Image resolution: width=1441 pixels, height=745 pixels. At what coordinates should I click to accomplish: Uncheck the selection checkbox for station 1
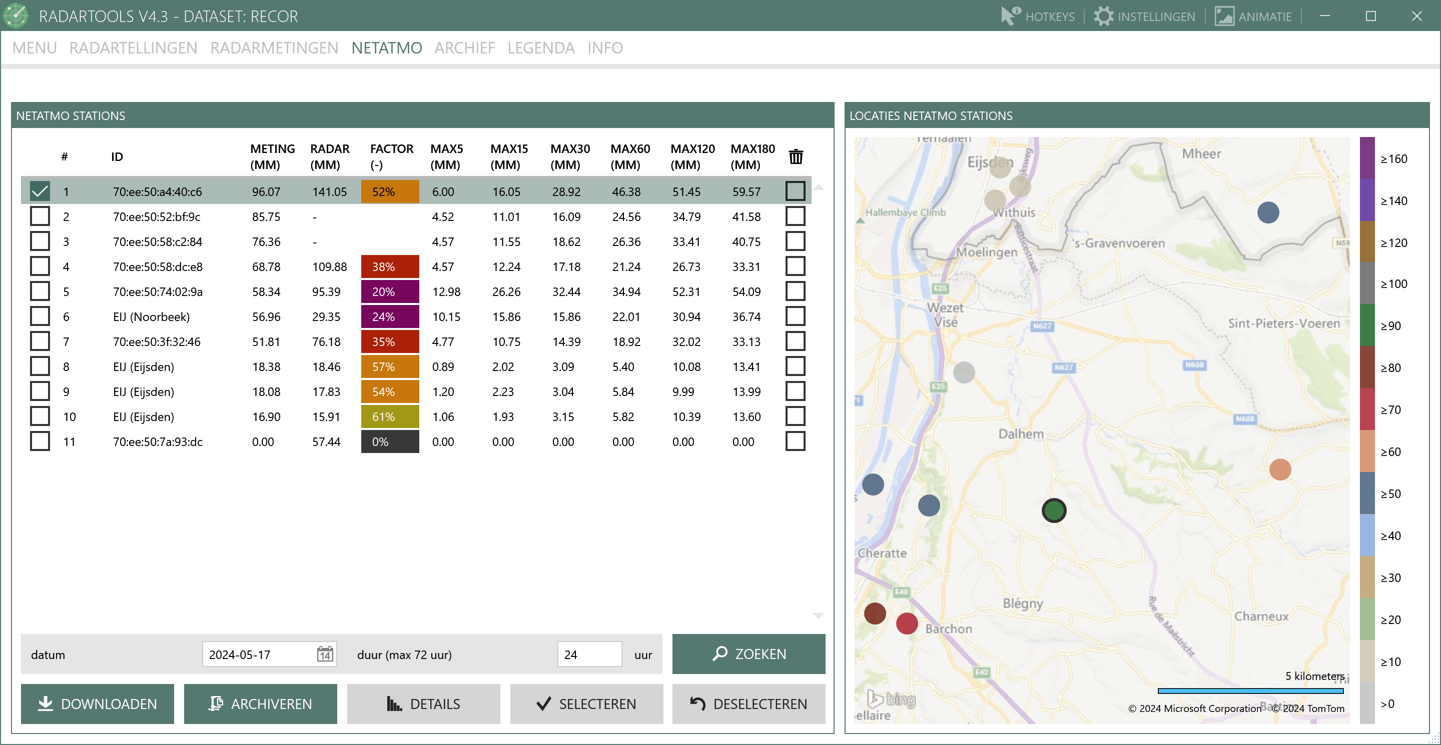click(x=40, y=191)
